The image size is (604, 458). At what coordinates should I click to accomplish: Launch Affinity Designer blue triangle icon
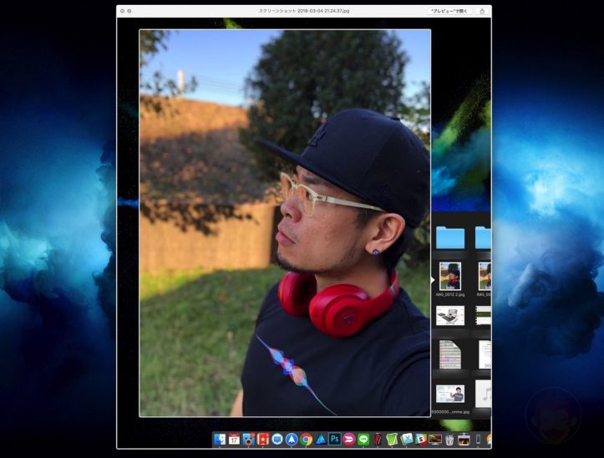click(x=321, y=439)
